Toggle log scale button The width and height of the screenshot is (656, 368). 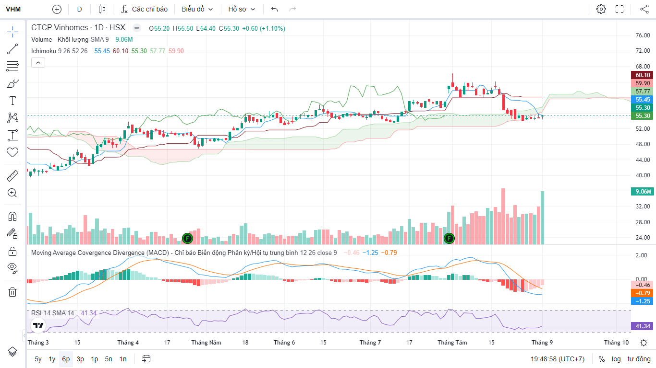pyautogui.click(x=616, y=359)
